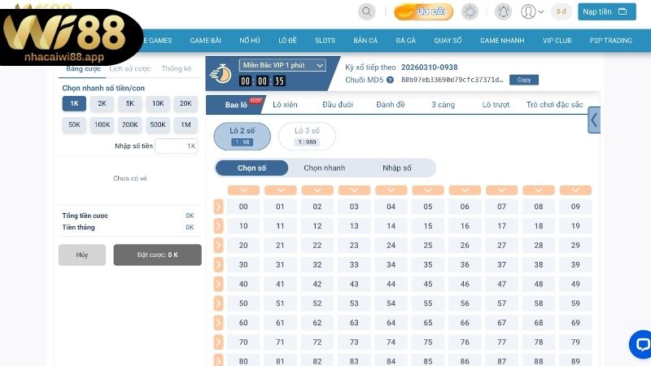
Task: Select row arrow beside number 00
Action: tap(218, 207)
